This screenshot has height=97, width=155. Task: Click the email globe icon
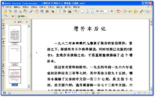coord(42,11)
